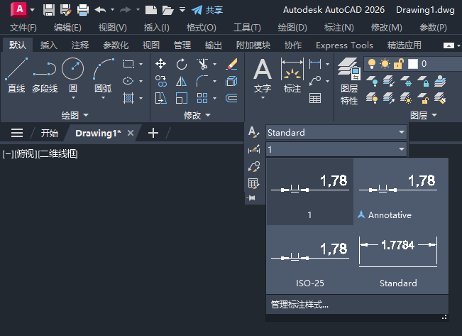The height and width of the screenshot is (336, 462).
Task: Click the layer 0 white color swatch
Action: click(x=413, y=64)
